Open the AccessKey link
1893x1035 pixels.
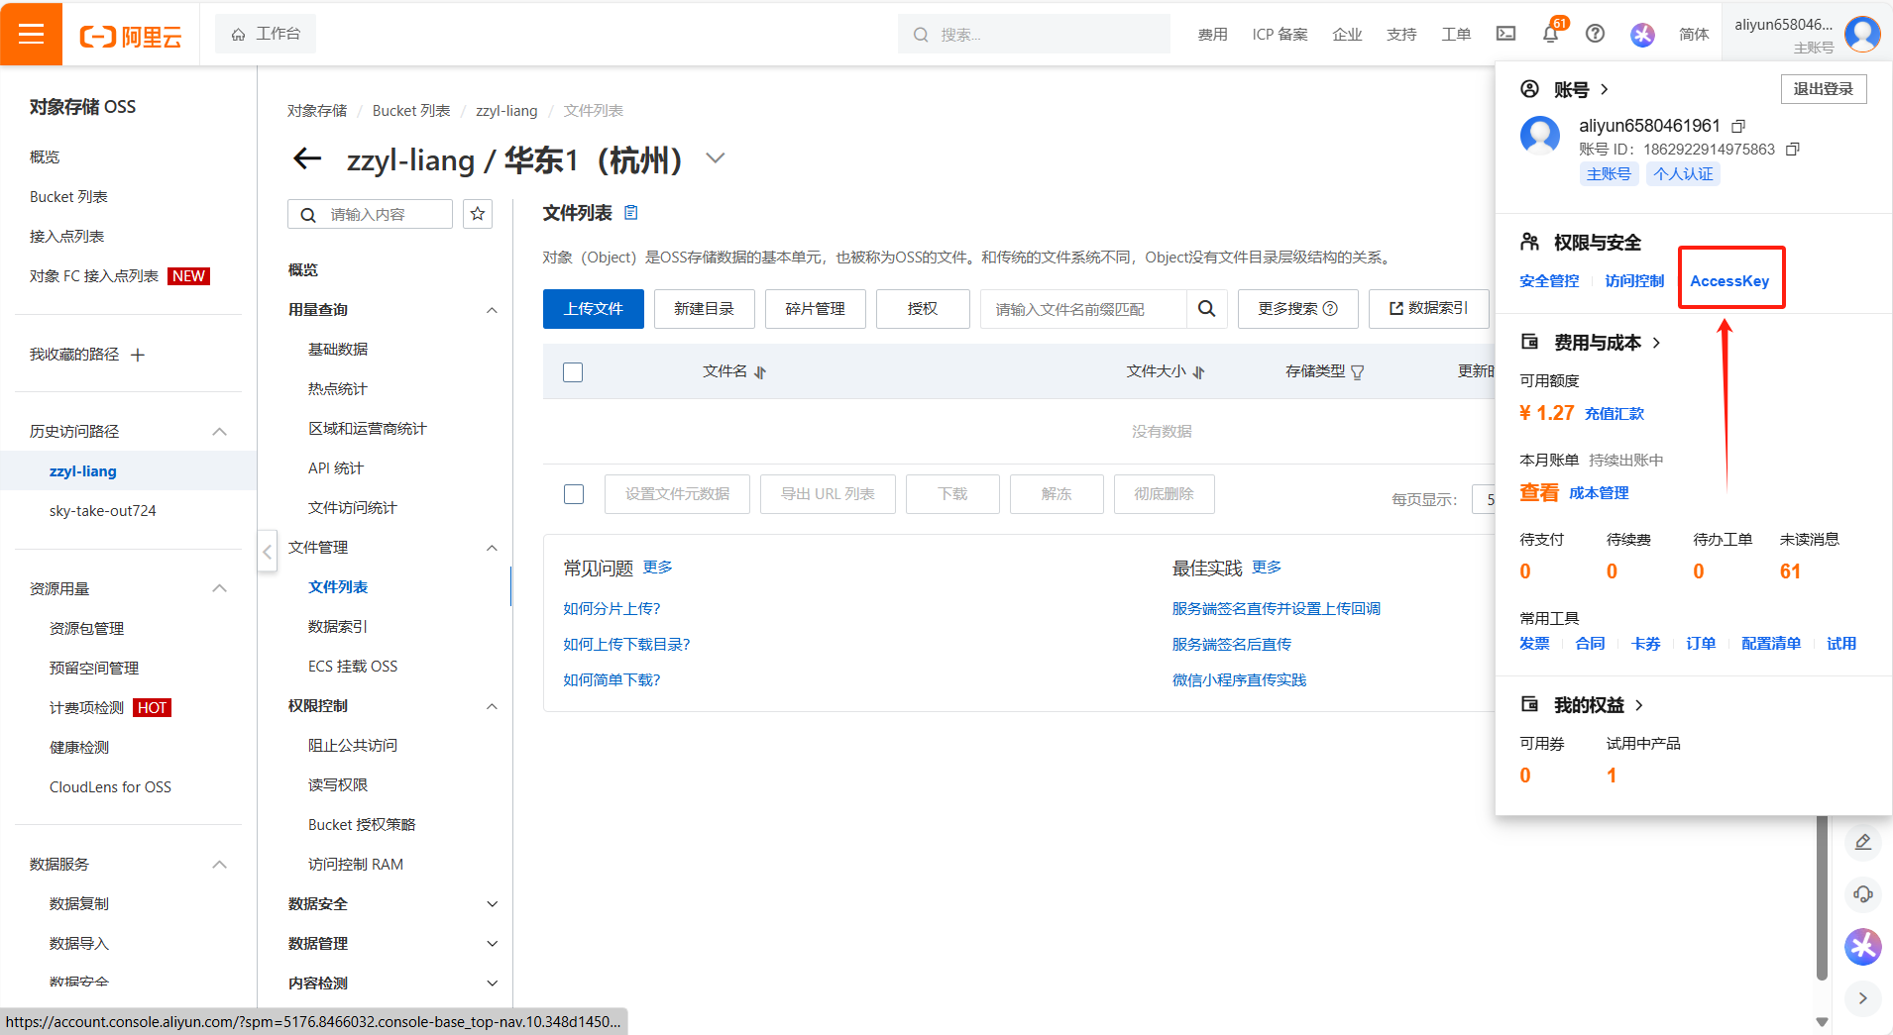(x=1729, y=281)
